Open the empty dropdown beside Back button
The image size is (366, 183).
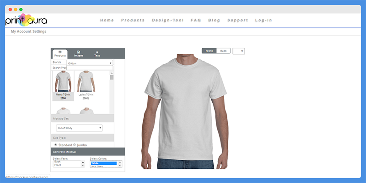point(238,51)
